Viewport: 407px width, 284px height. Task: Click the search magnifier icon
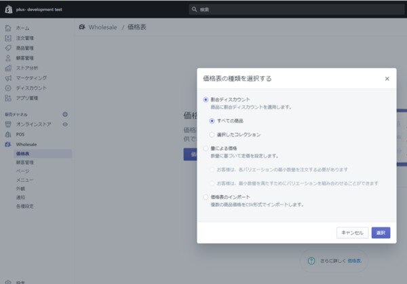click(194, 10)
